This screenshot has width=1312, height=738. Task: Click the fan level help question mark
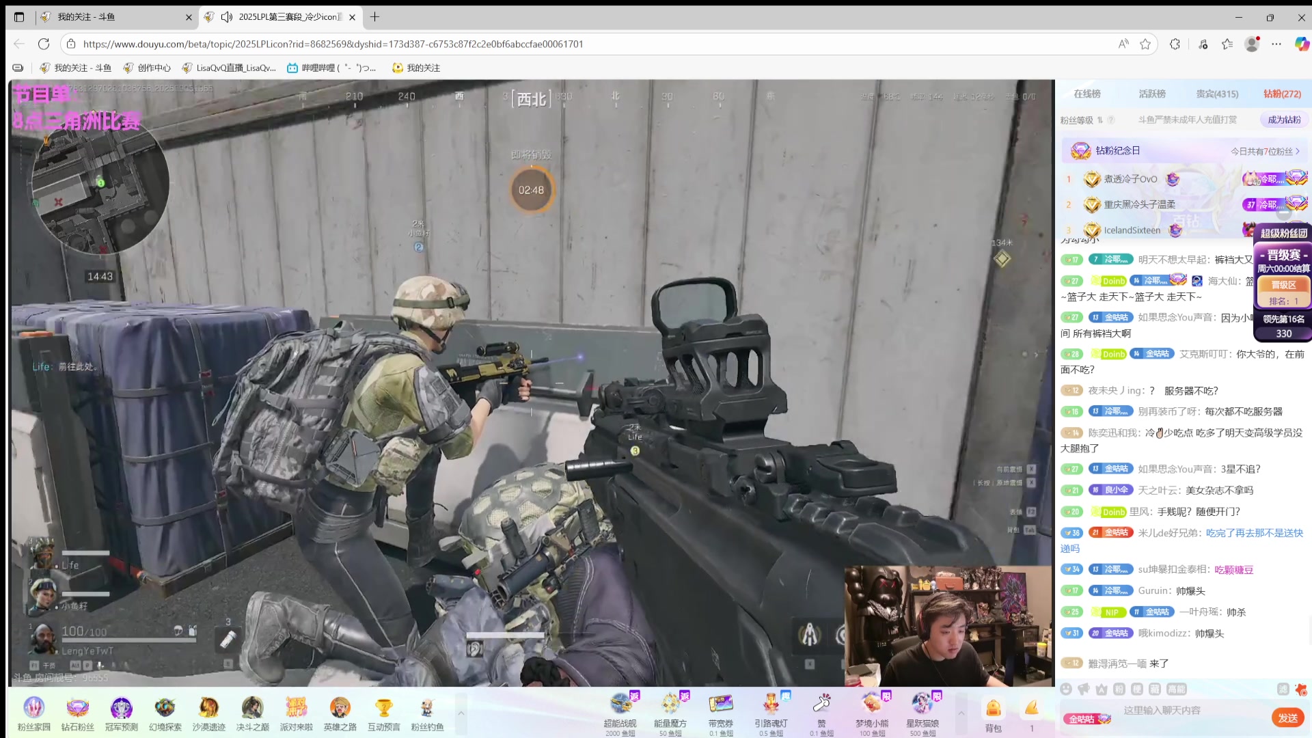pyautogui.click(x=1111, y=120)
